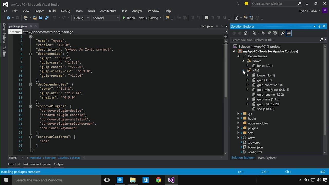This screenshot has width=329, height=185.
Task: Expand the gulp-sass (1.3.3) node
Action: tap(247, 99)
